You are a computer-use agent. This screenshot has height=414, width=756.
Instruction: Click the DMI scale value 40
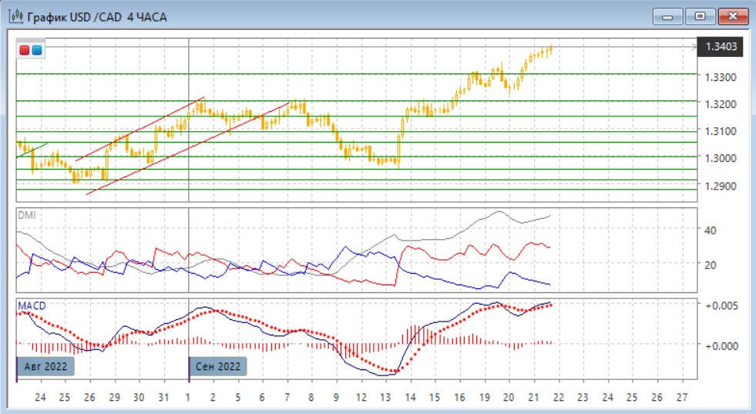tap(711, 230)
